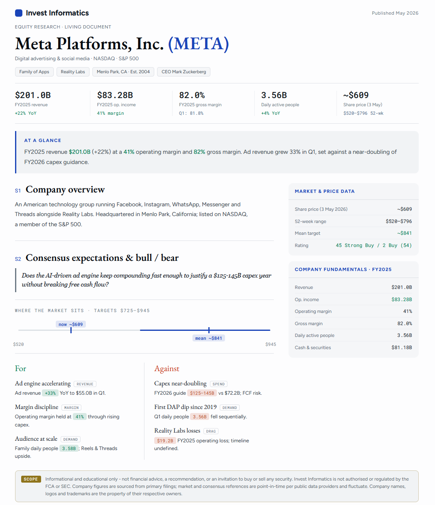
Task: Click the Published May 2026 date
Action: 395,13
